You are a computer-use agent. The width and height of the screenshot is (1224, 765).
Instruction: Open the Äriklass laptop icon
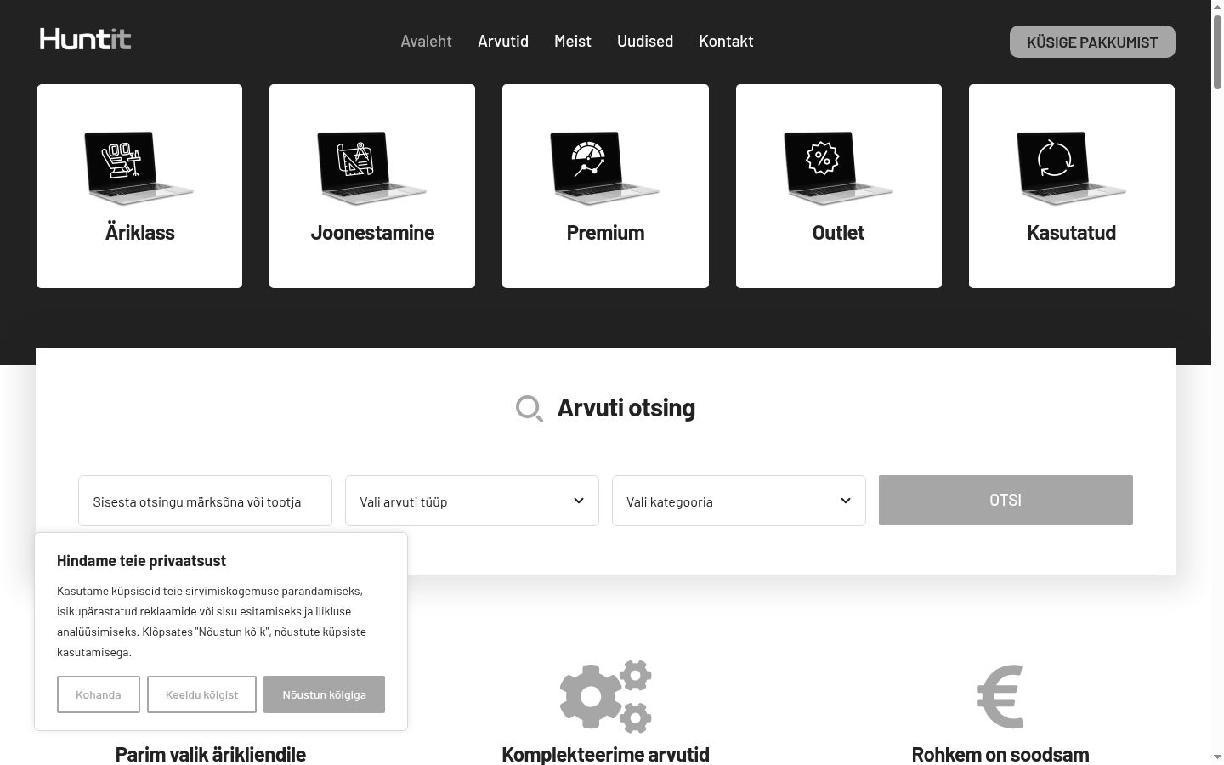coord(139,167)
